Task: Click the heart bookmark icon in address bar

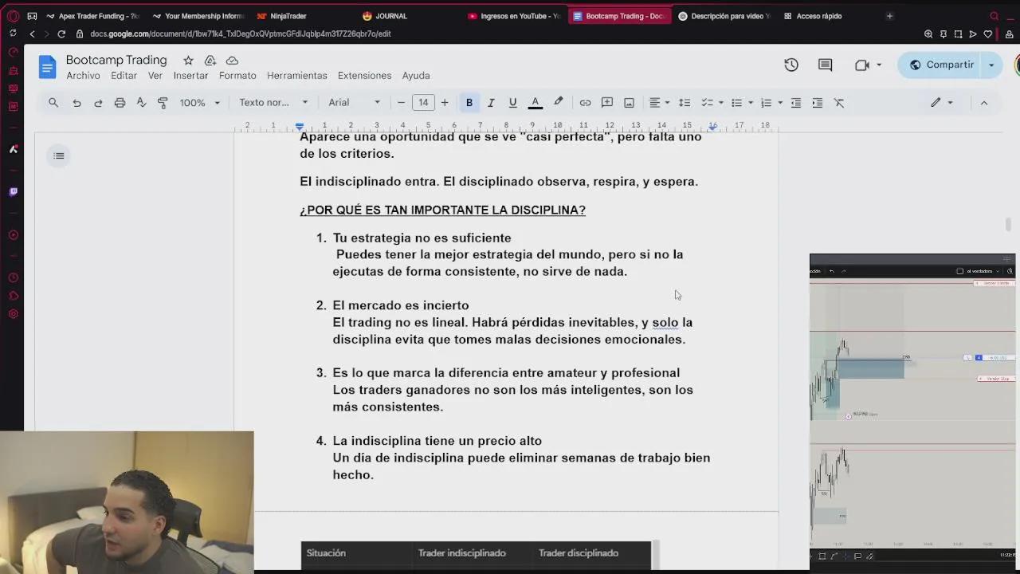Action: coord(988,33)
